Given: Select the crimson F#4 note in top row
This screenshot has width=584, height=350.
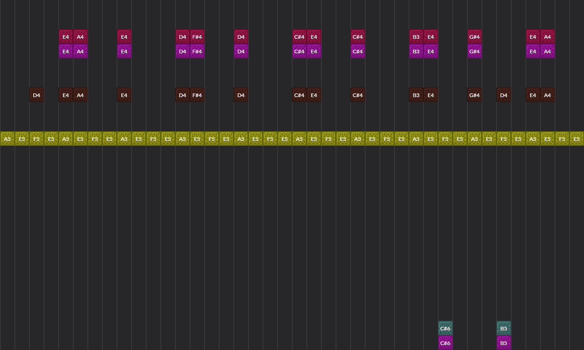Looking at the screenshot, I should pyautogui.click(x=197, y=36).
